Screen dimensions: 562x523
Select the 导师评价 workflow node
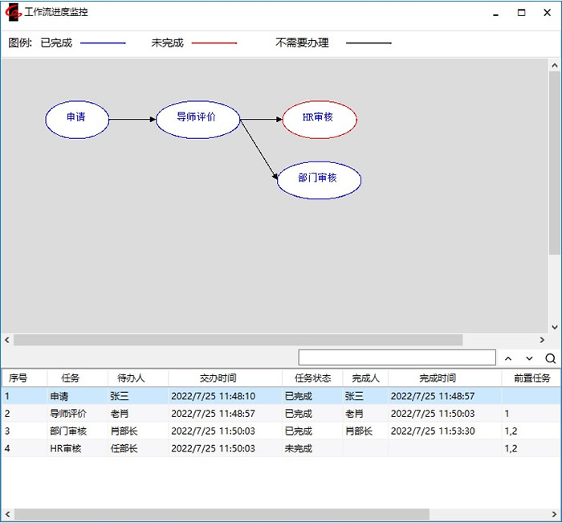198,118
